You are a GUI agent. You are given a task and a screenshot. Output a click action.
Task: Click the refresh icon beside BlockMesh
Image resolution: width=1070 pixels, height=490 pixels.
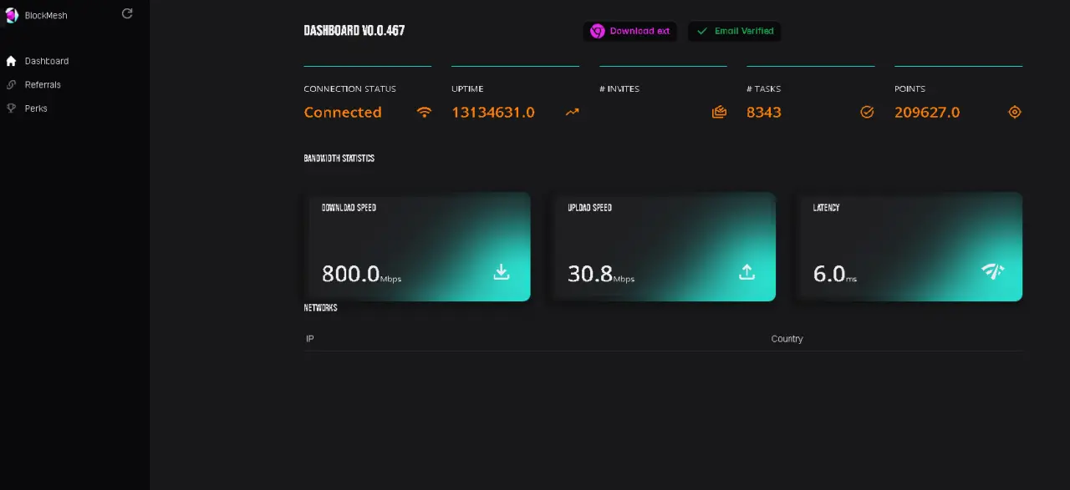pos(127,13)
